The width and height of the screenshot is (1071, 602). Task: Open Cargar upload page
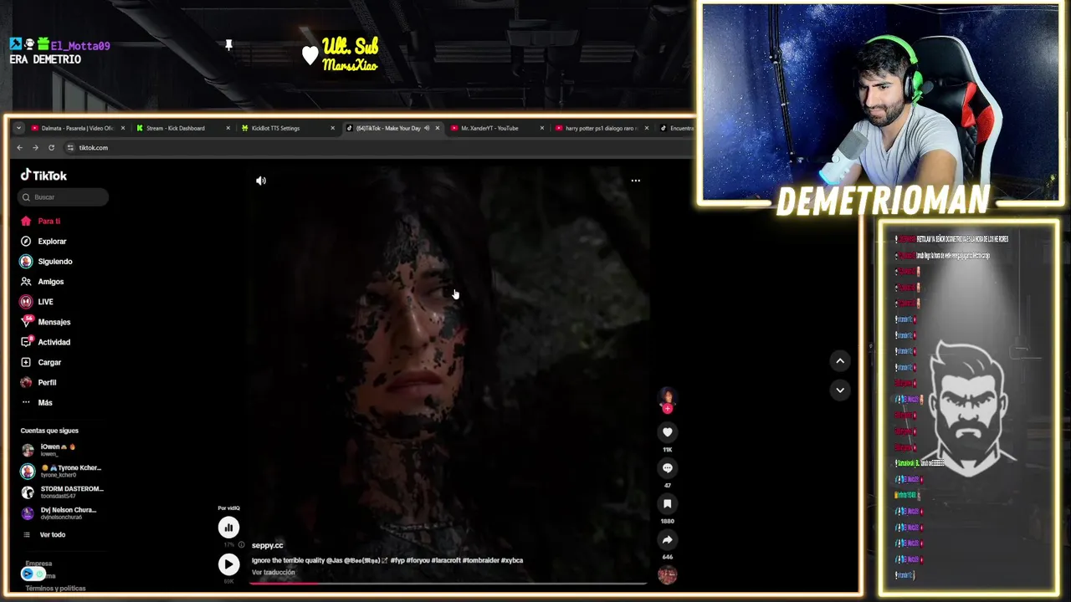[x=42, y=362]
